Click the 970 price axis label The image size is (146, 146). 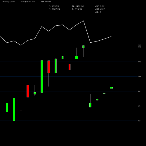[139, 106]
